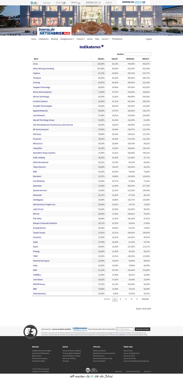Open the Ciena stock link
The width and height of the screenshot is (183, 379).
pyautogui.click(x=36, y=64)
